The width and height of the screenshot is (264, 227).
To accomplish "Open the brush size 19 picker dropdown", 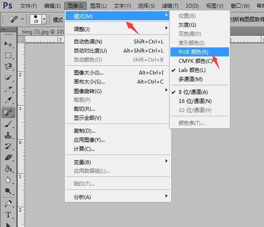I will [44, 19].
